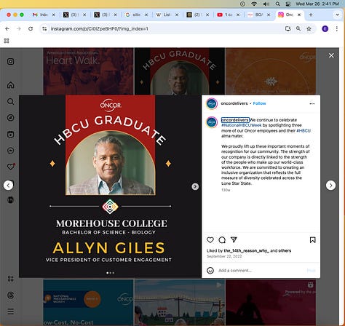Share the post with the paper plane icon
This screenshot has height=326, width=345.
(x=234, y=239)
